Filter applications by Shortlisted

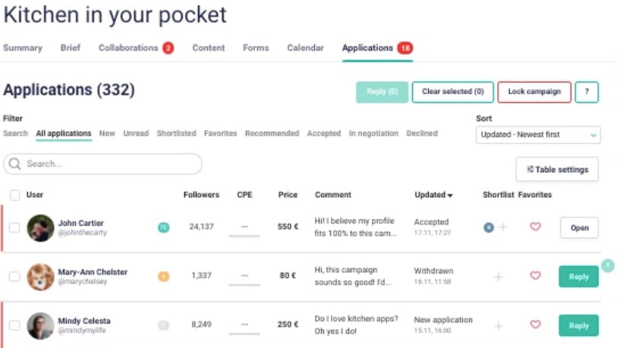click(x=176, y=133)
